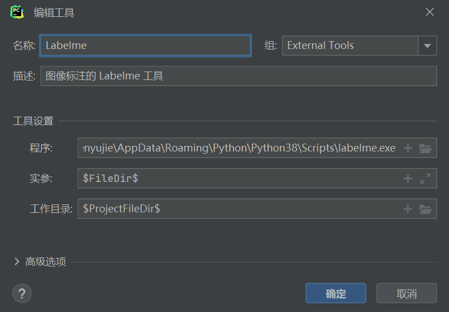
Task: Insert macro into the 工作目录 field
Action: (x=408, y=209)
